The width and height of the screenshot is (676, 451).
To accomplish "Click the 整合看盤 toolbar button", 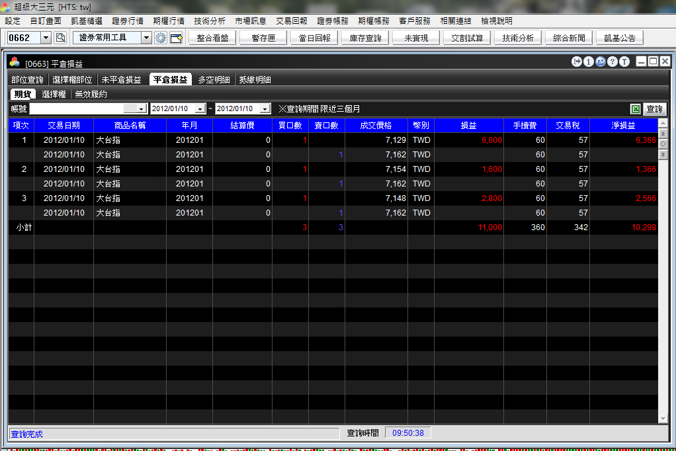I will tap(212, 38).
